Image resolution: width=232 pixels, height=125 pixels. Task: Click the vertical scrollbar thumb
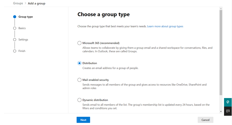click(221, 53)
